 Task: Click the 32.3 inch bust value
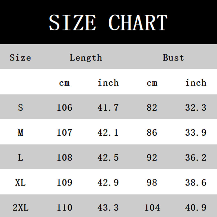click(196, 108)
